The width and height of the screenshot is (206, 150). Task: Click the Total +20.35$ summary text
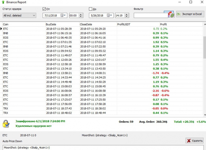184,122
